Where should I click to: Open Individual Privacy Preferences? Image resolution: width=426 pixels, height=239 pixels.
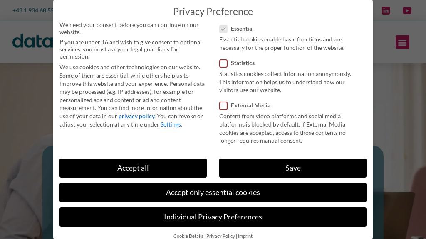[x=213, y=217]
